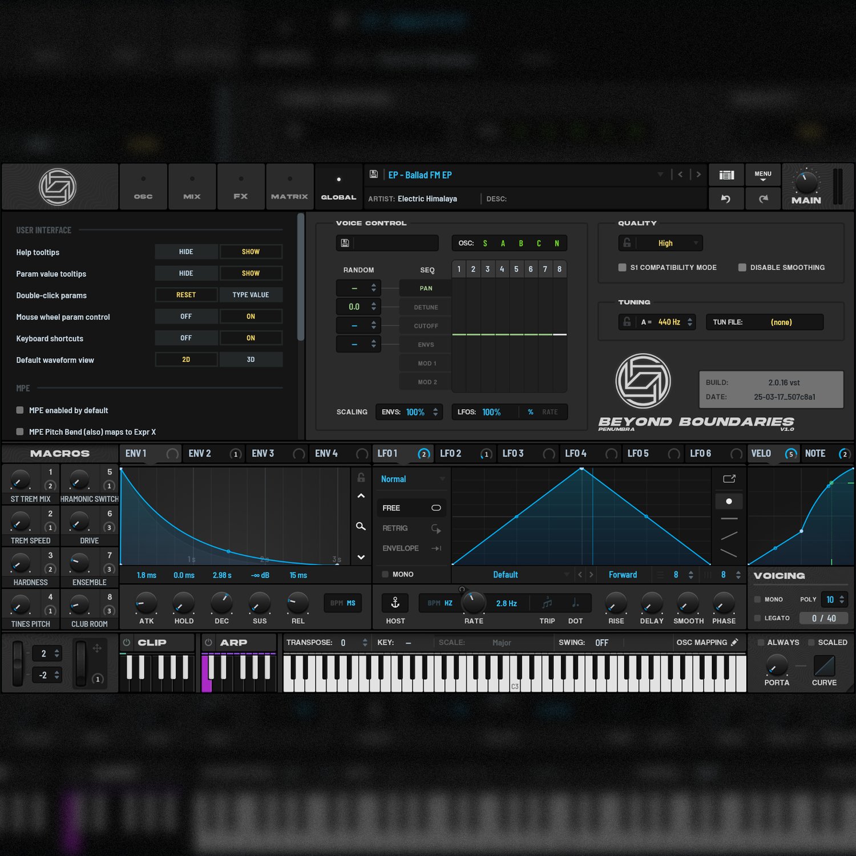
Task: Enable voicing MONO checkbox
Action: point(757,599)
